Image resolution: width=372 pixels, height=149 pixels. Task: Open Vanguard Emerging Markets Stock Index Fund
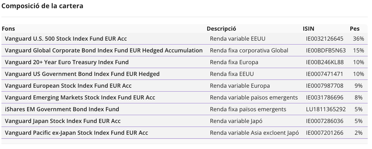point(80,98)
